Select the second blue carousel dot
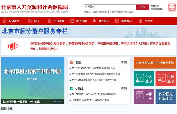Image resolution: width=177 pixels, height=114 pixels. pyautogui.click(x=57, y=102)
